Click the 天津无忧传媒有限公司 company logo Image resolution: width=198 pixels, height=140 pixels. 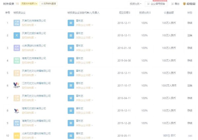click(x=17, y=23)
